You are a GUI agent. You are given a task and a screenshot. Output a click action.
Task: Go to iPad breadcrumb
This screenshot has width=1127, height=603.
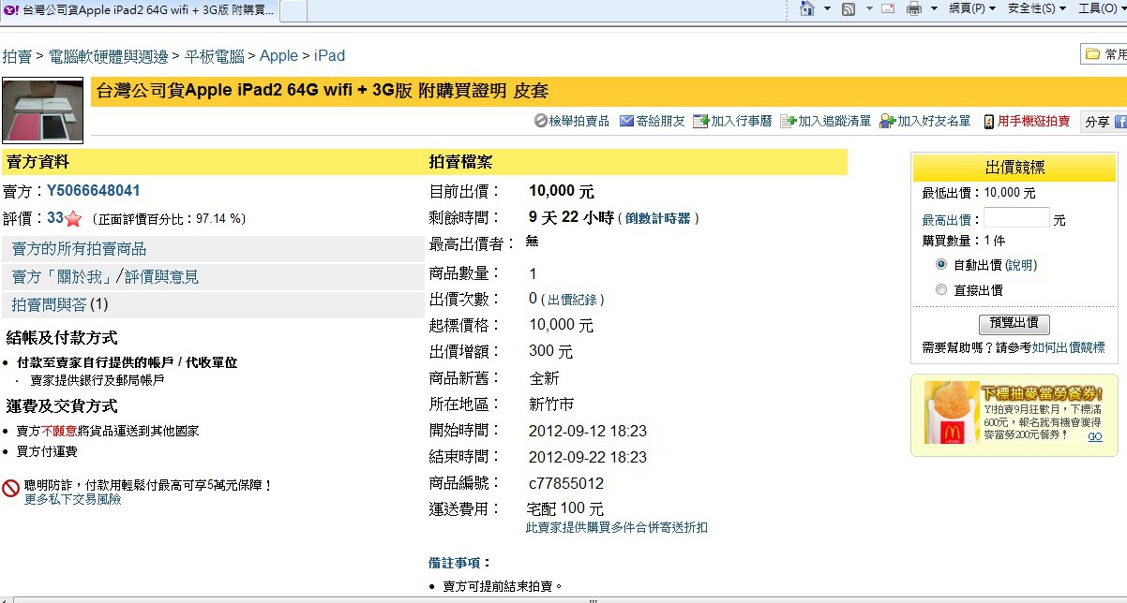click(329, 56)
